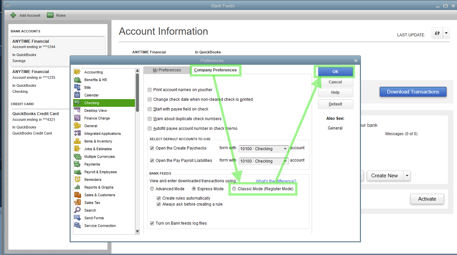This screenshot has width=457, height=255.
Task: Click the green plus Add Account icon
Action: point(13,15)
